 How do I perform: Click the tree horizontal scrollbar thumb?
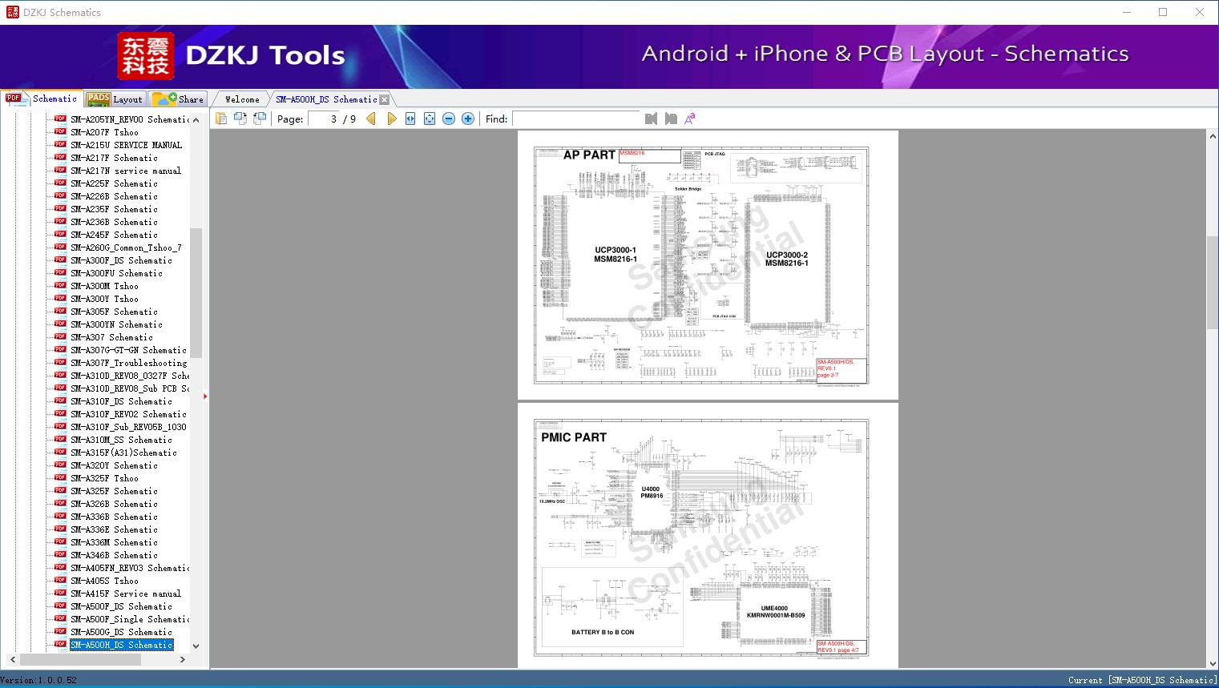[x=81, y=659]
